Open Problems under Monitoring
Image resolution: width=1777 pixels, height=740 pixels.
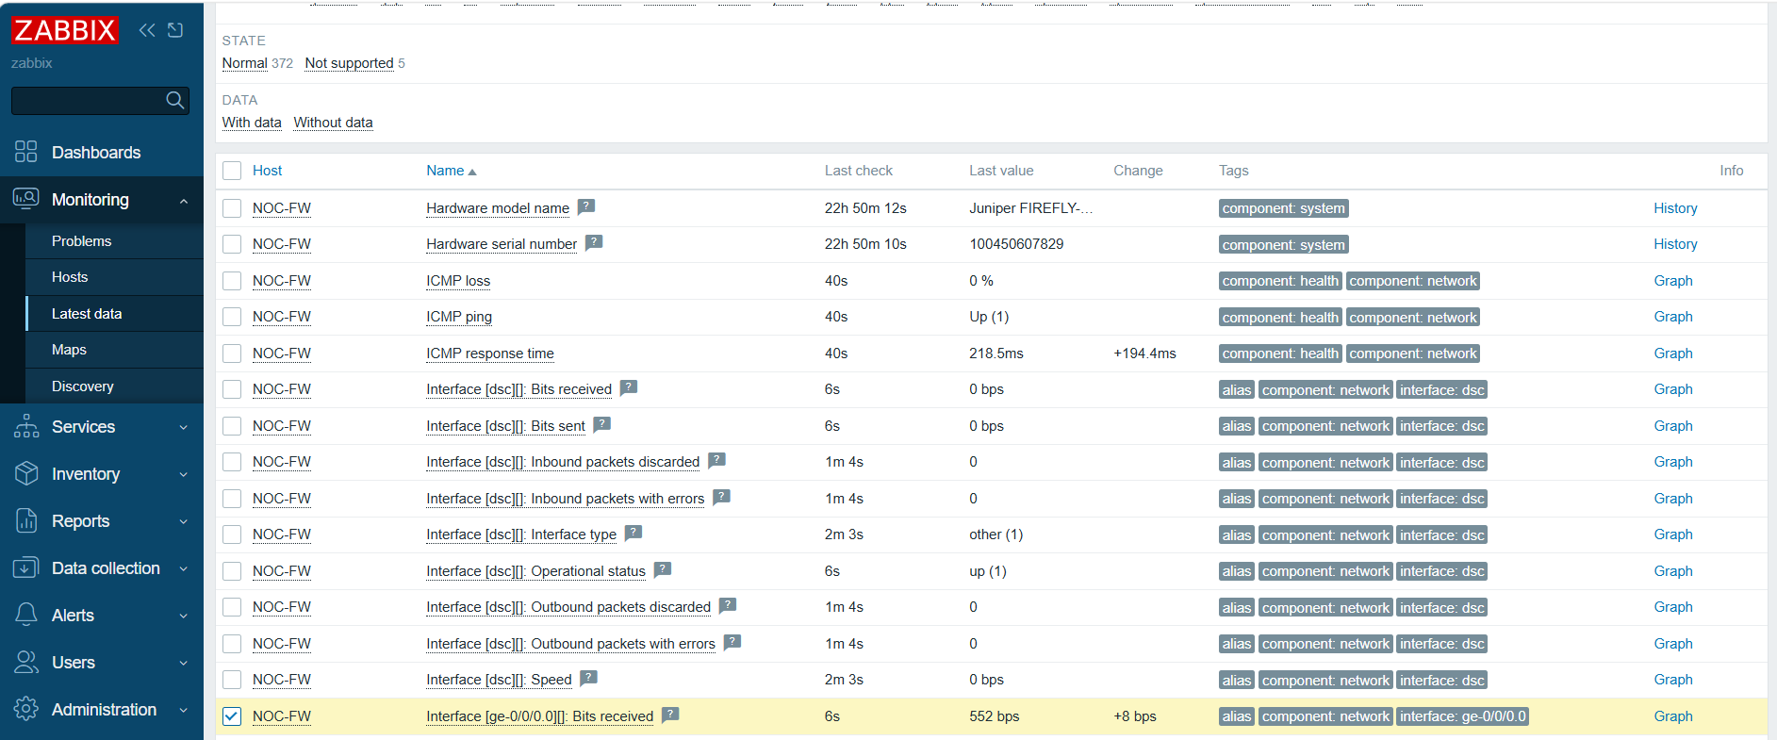(x=82, y=241)
